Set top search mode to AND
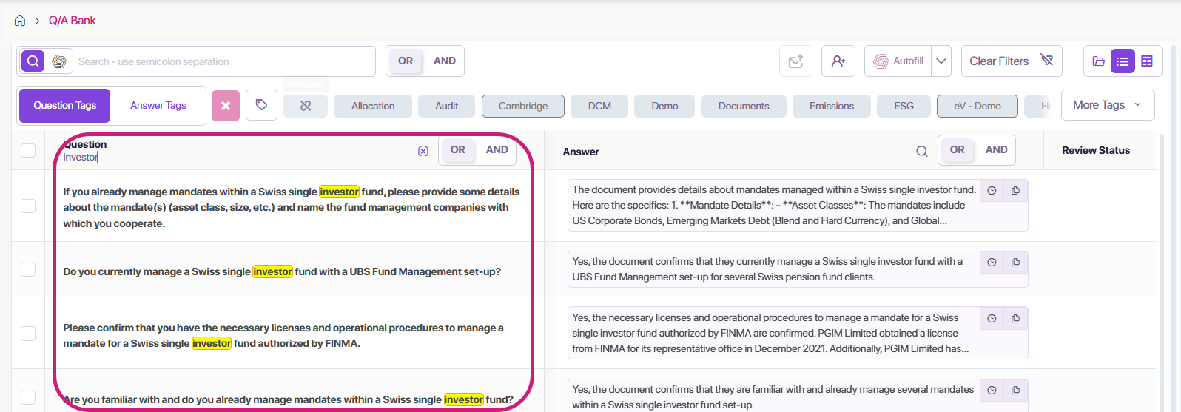 coord(445,61)
